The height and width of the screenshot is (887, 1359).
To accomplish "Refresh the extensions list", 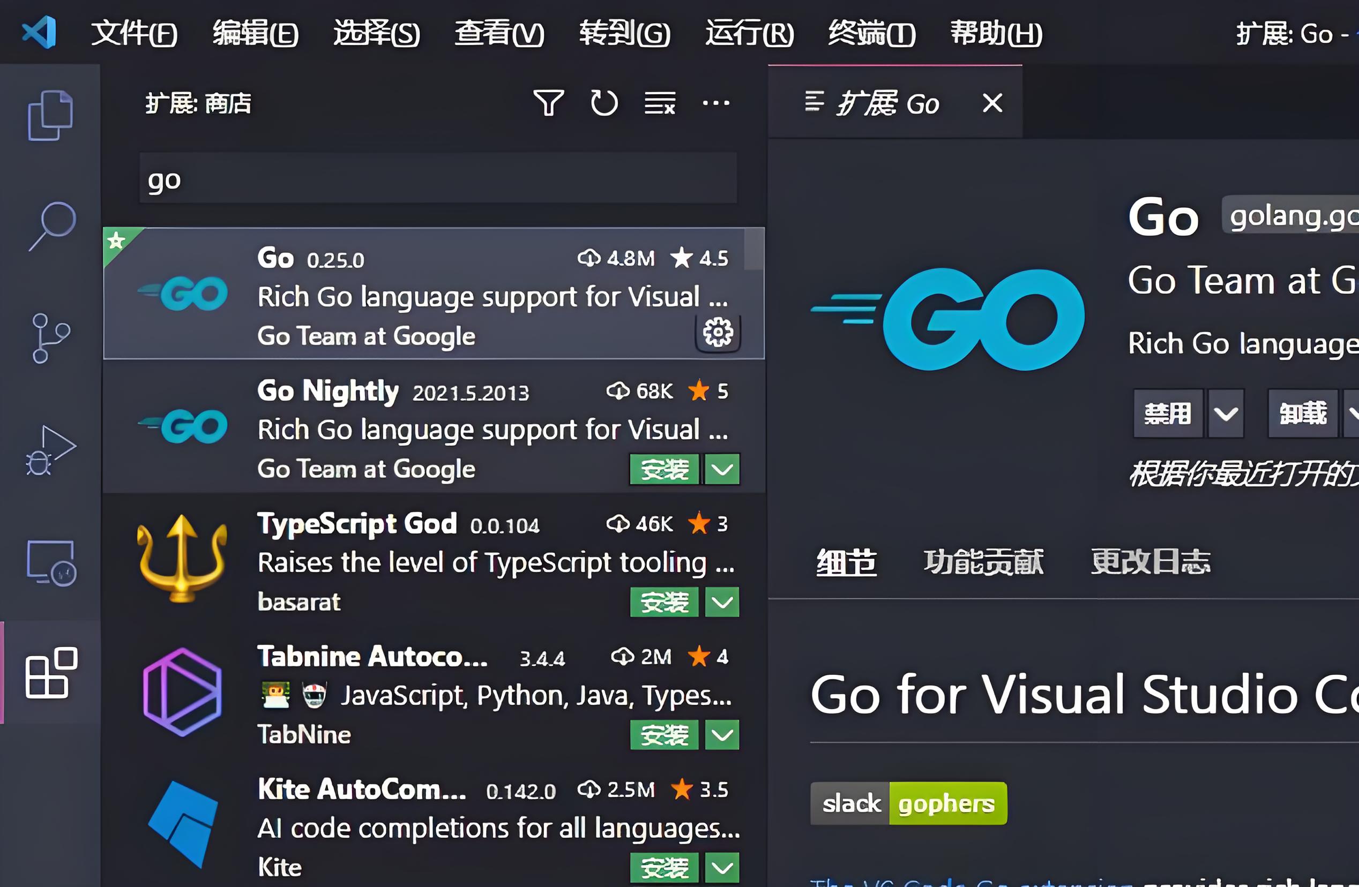I will [x=603, y=103].
